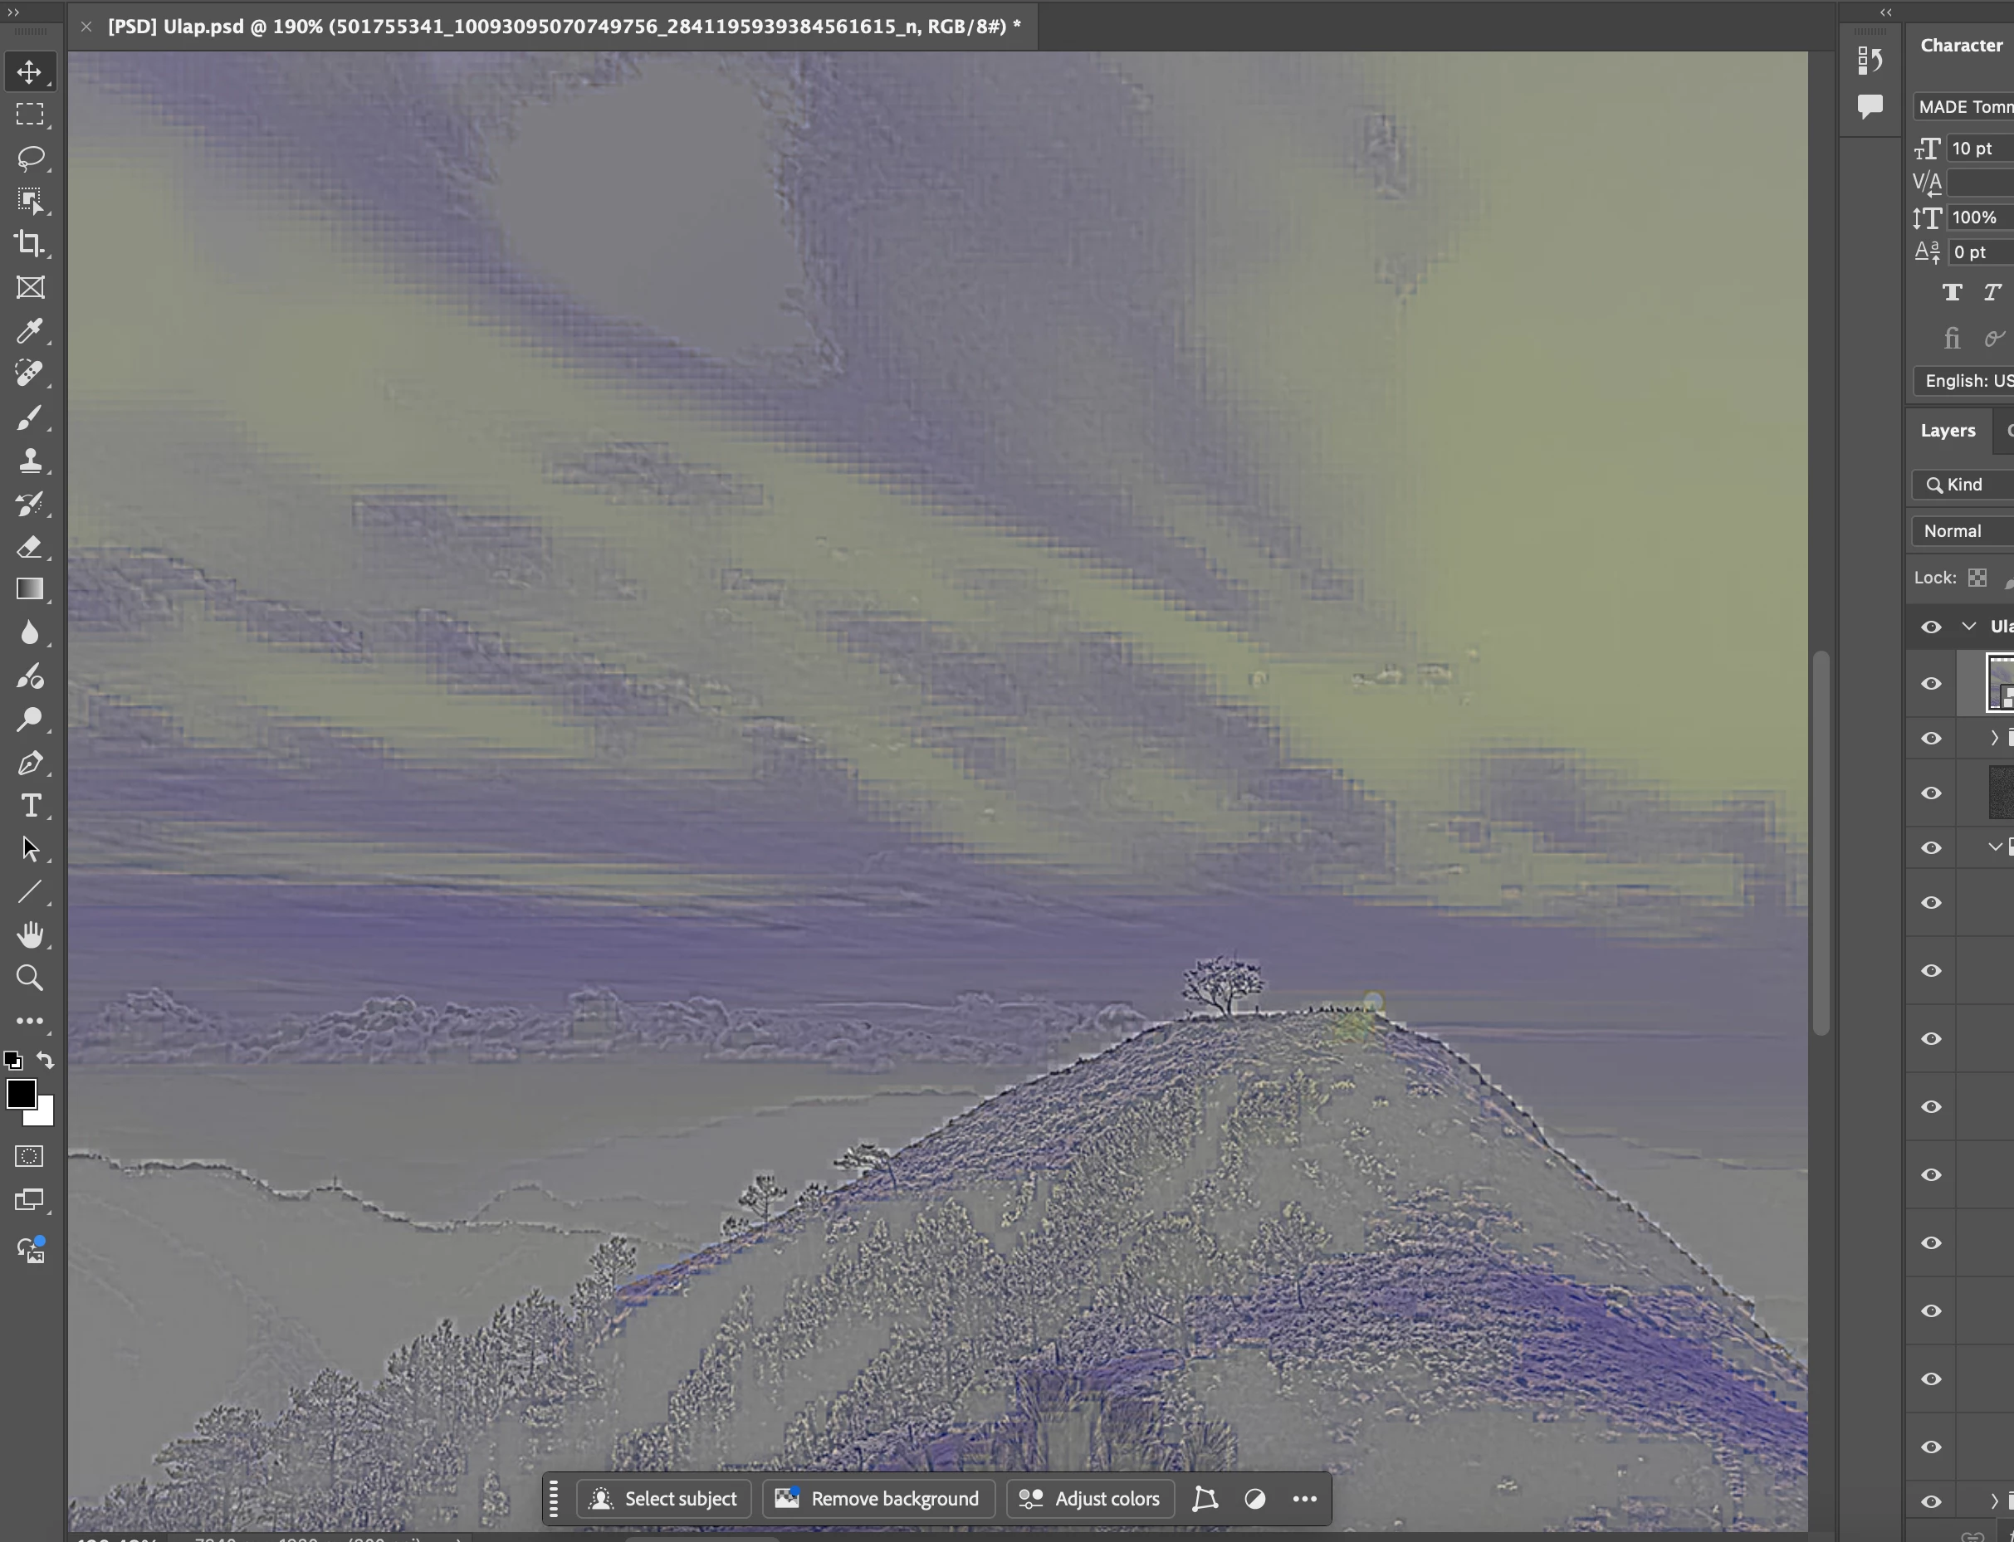Select the Clone Stamp tool
2014x1542 pixels.
pos(29,460)
